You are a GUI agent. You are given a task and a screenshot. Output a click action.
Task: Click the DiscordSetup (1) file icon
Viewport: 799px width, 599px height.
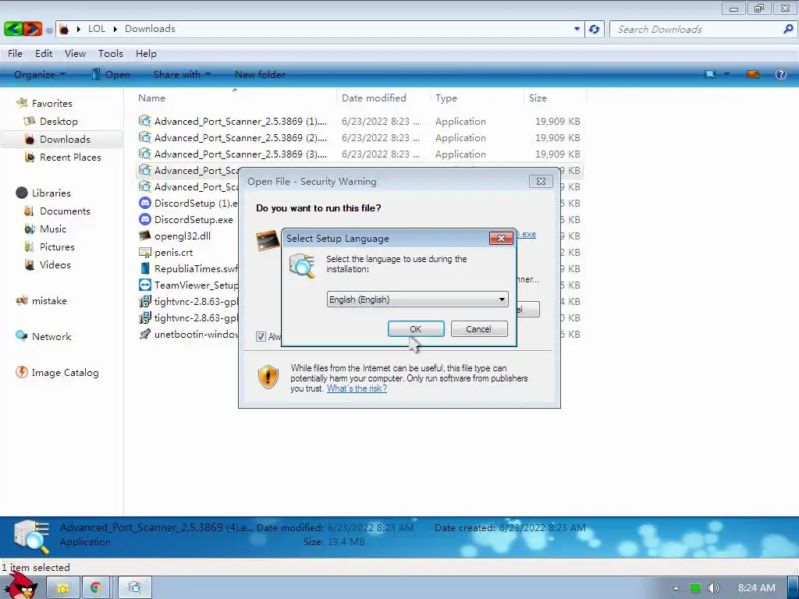click(144, 203)
